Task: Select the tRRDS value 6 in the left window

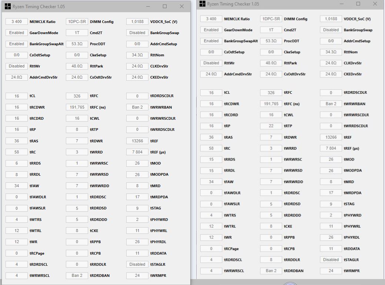Action: click(17, 163)
